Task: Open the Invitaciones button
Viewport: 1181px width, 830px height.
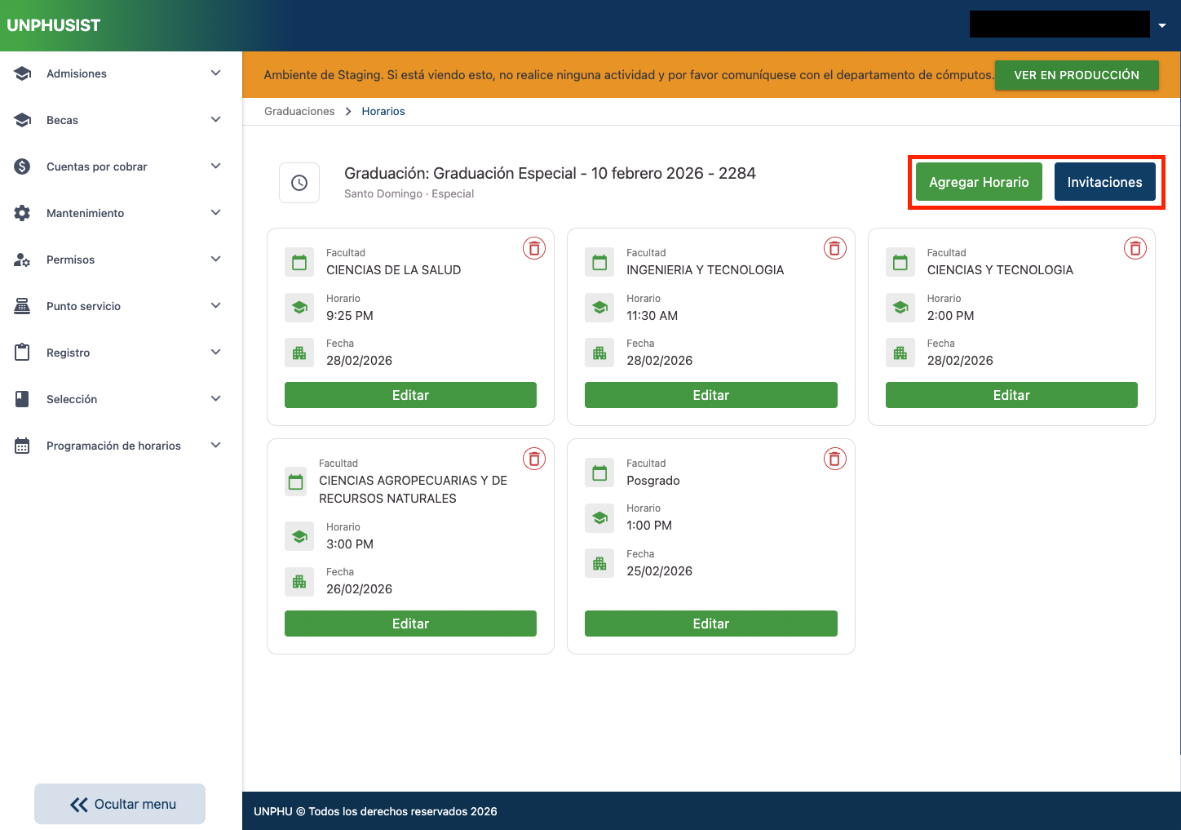Action: click(x=1104, y=182)
